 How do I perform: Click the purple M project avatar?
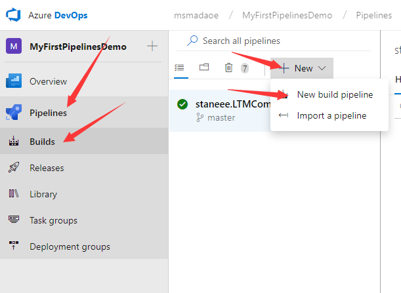[x=14, y=47]
